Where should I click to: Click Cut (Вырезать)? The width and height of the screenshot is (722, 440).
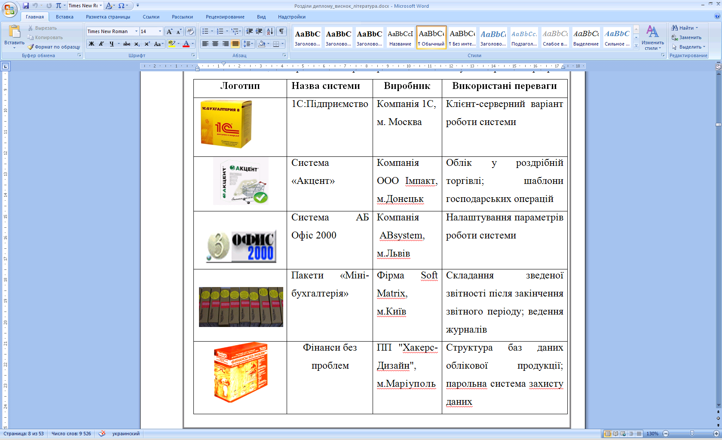[42, 28]
